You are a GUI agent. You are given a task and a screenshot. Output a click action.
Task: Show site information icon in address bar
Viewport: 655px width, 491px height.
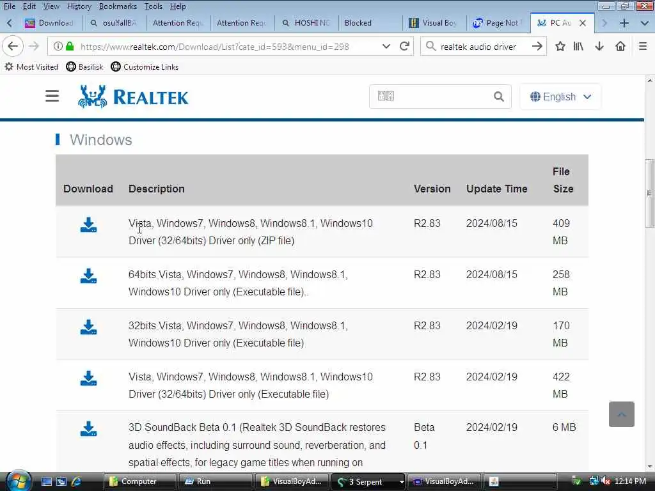[x=58, y=46]
